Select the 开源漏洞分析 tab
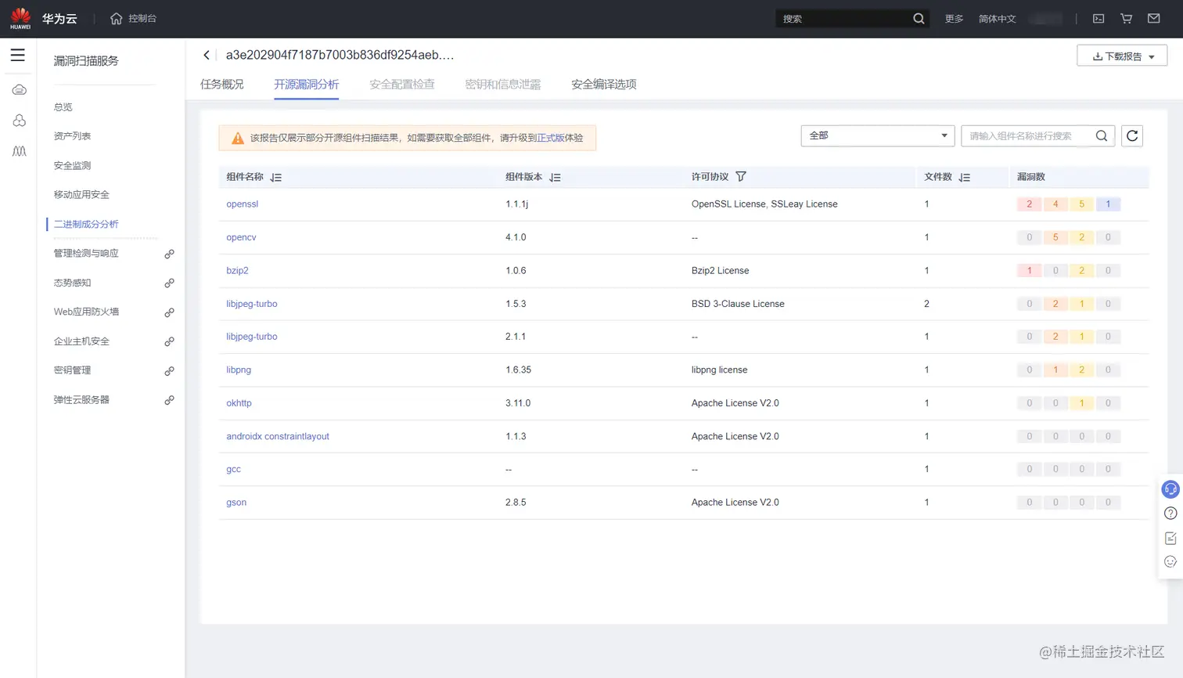Viewport: 1183px width, 678px height. pyautogui.click(x=306, y=84)
